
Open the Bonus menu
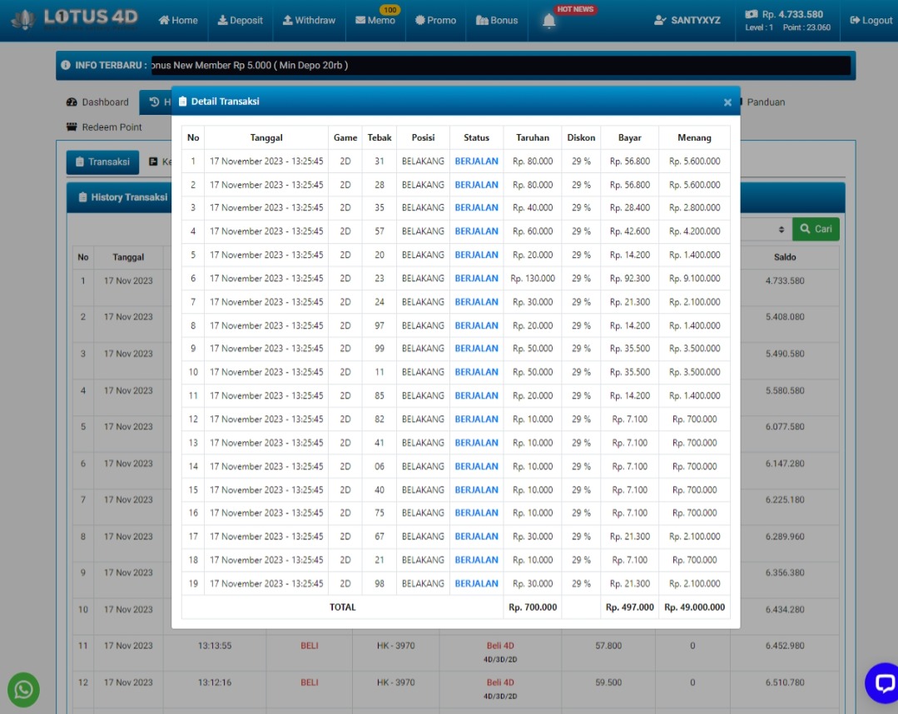[497, 20]
